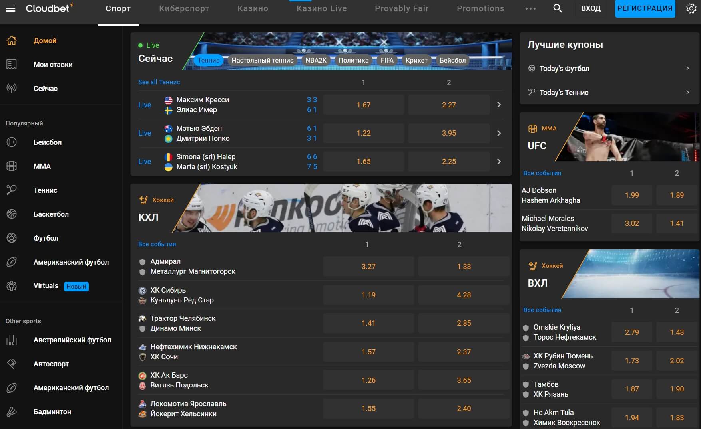Image resolution: width=701 pixels, height=429 pixels.
Task: Open the See all Теннис link
Action: [159, 82]
